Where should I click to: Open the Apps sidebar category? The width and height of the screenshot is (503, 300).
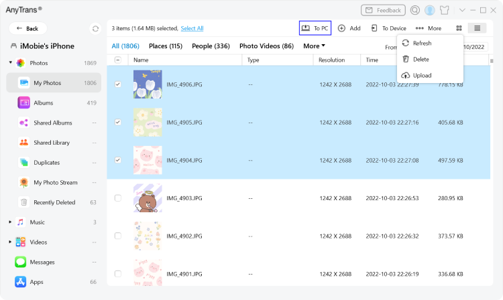pos(36,282)
